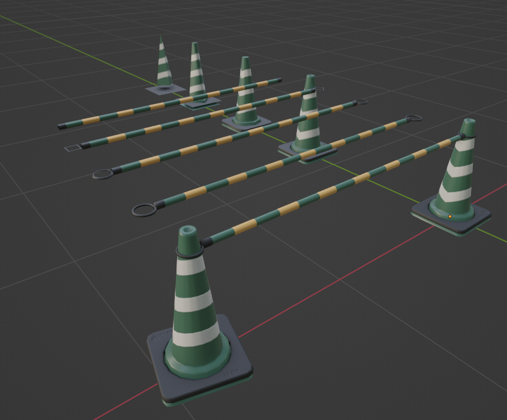This screenshot has width=507, height=420.
Task: Click the ring at fourth bar's right end
Action: coord(414,118)
